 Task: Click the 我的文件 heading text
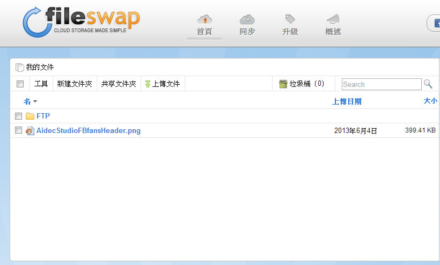(x=40, y=67)
